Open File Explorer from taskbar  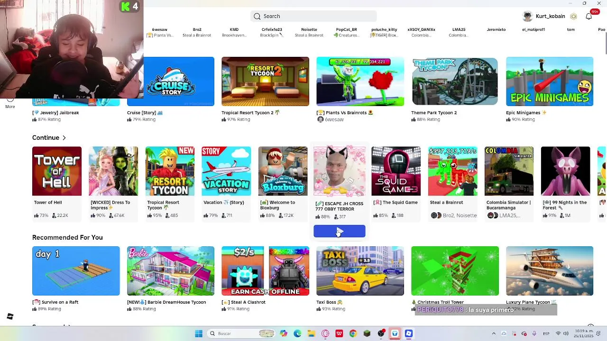pyautogui.click(x=311, y=333)
